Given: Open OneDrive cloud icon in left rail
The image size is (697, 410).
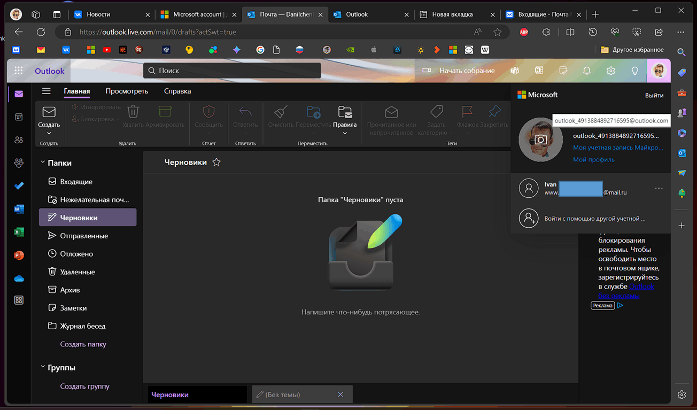Looking at the screenshot, I should (x=19, y=278).
